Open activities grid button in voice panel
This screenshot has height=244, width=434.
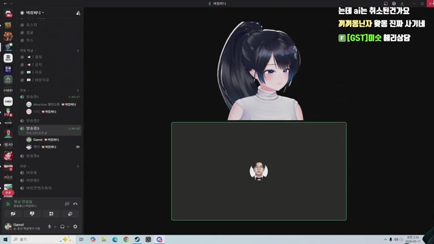[x=52, y=214]
